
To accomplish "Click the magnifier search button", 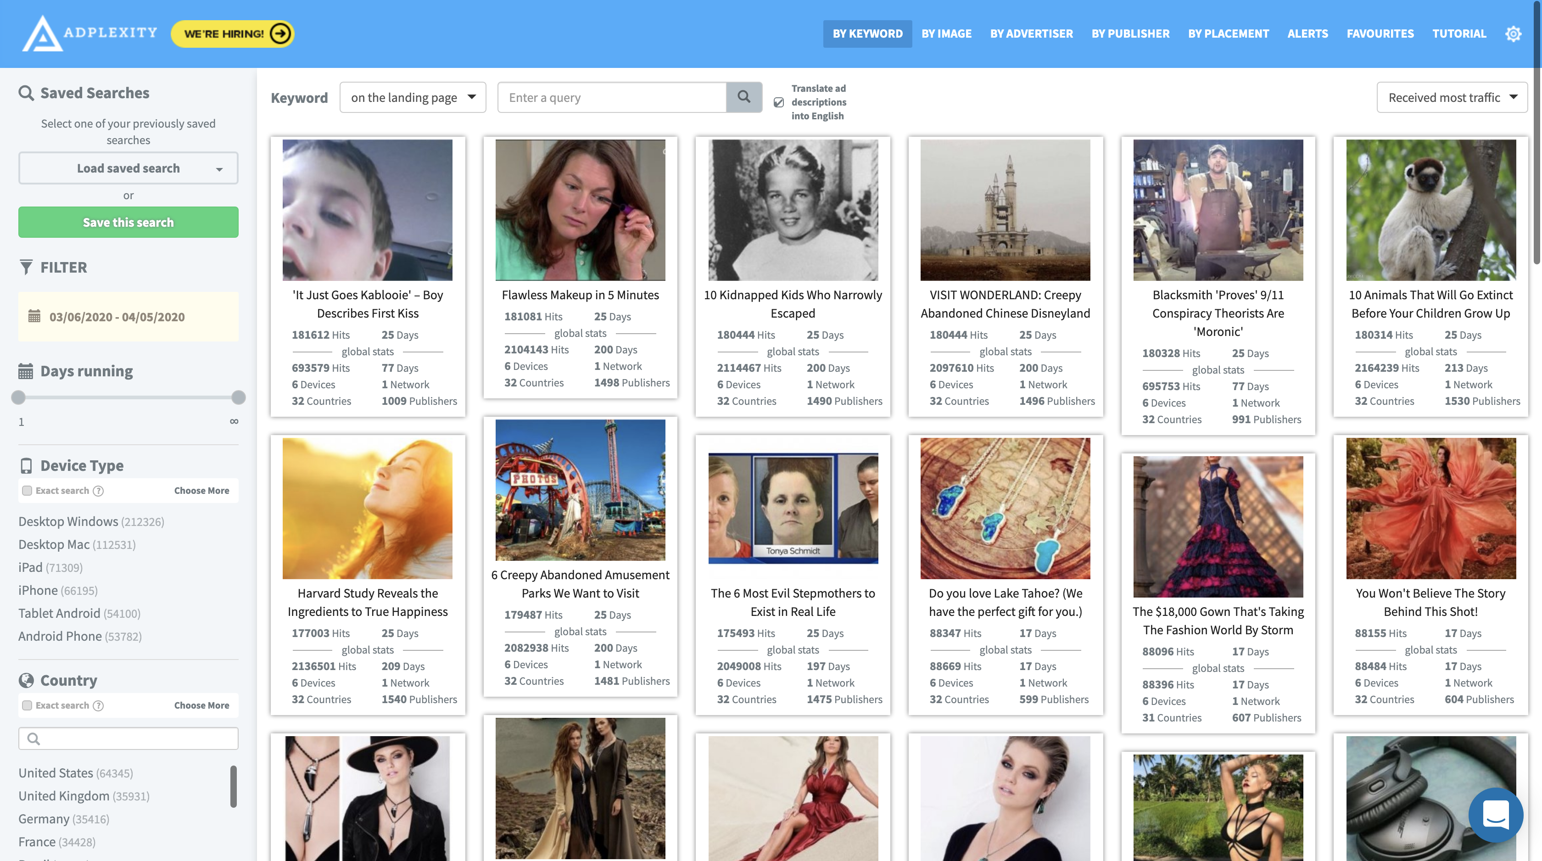I will pyautogui.click(x=743, y=97).
